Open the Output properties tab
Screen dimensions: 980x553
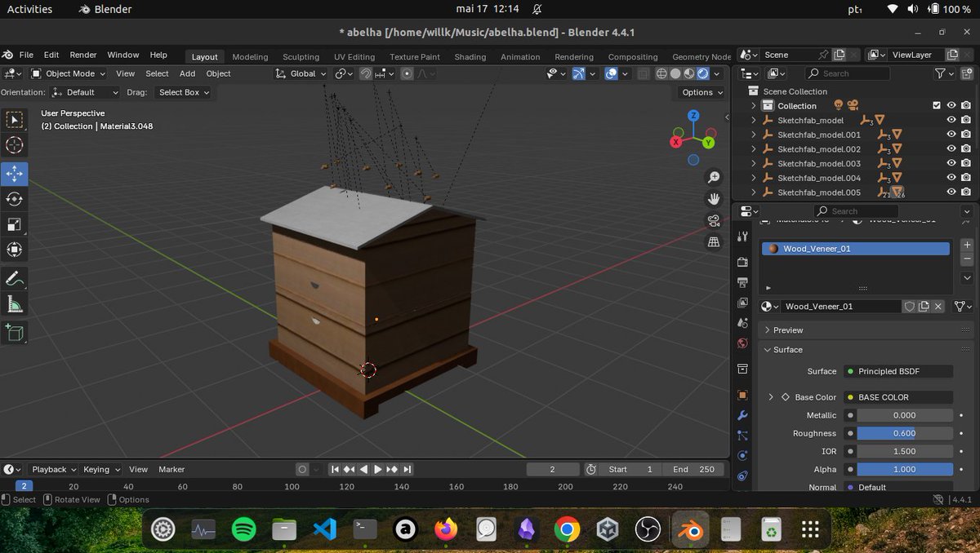pos(742,282)
